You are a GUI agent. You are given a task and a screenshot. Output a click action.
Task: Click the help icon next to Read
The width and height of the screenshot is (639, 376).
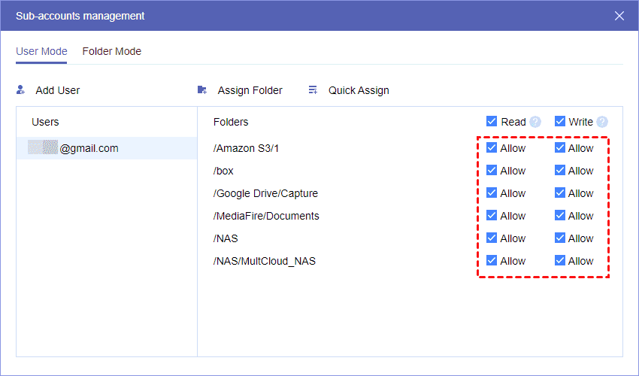point(535,122)
